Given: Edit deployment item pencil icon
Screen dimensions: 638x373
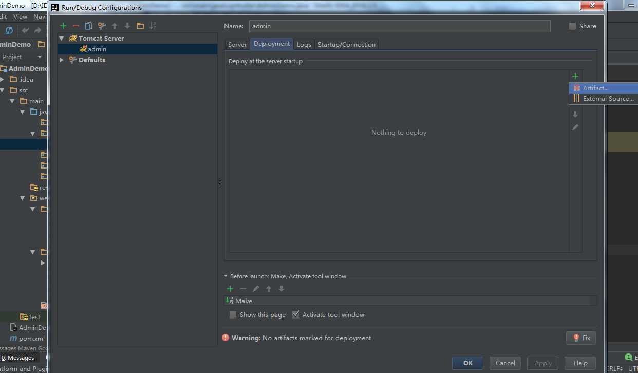Looking at the screenshot, I should click(575, 127).
